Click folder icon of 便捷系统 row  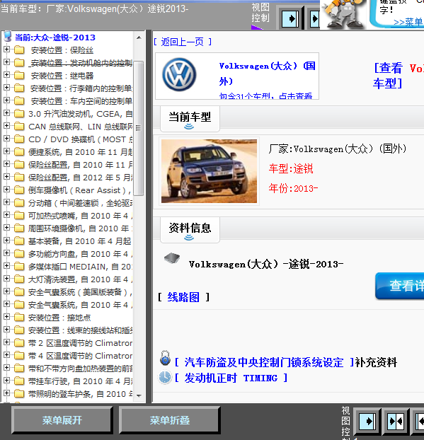coord(19,152)
